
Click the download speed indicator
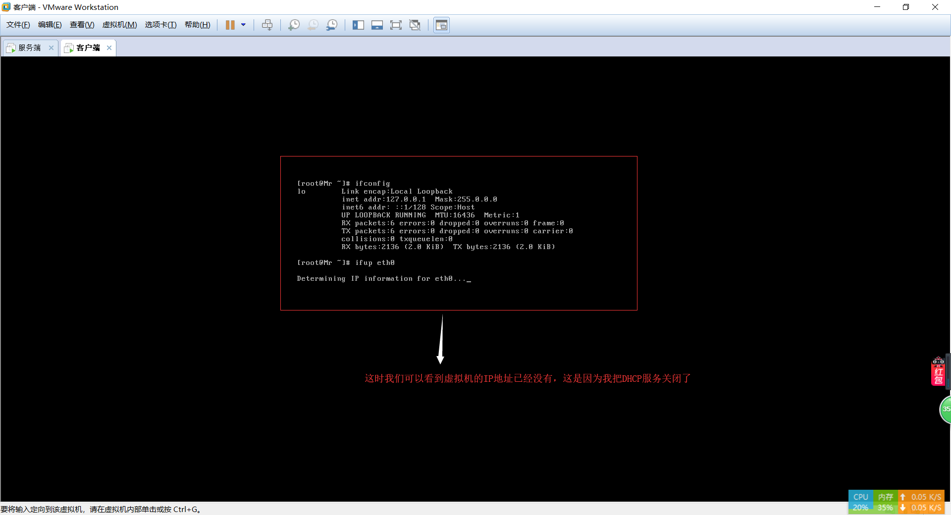coord(921,508)
